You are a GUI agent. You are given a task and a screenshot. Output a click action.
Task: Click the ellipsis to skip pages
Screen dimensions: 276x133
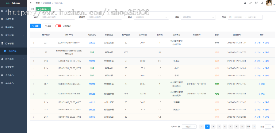[242, 127]
